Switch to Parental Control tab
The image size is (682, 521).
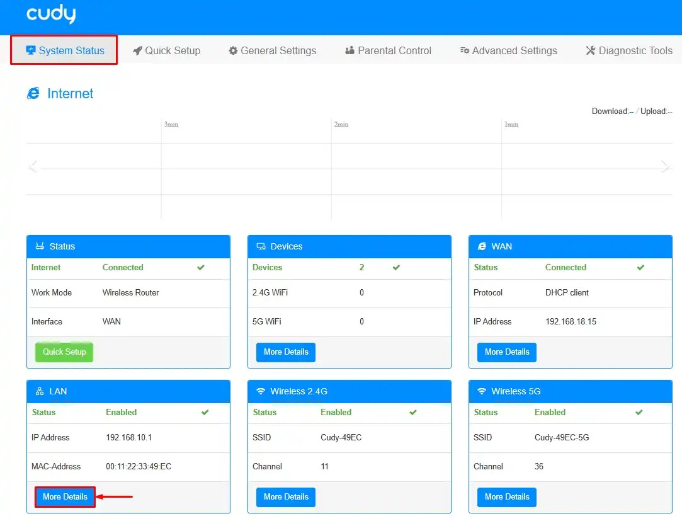click(388, 50)
